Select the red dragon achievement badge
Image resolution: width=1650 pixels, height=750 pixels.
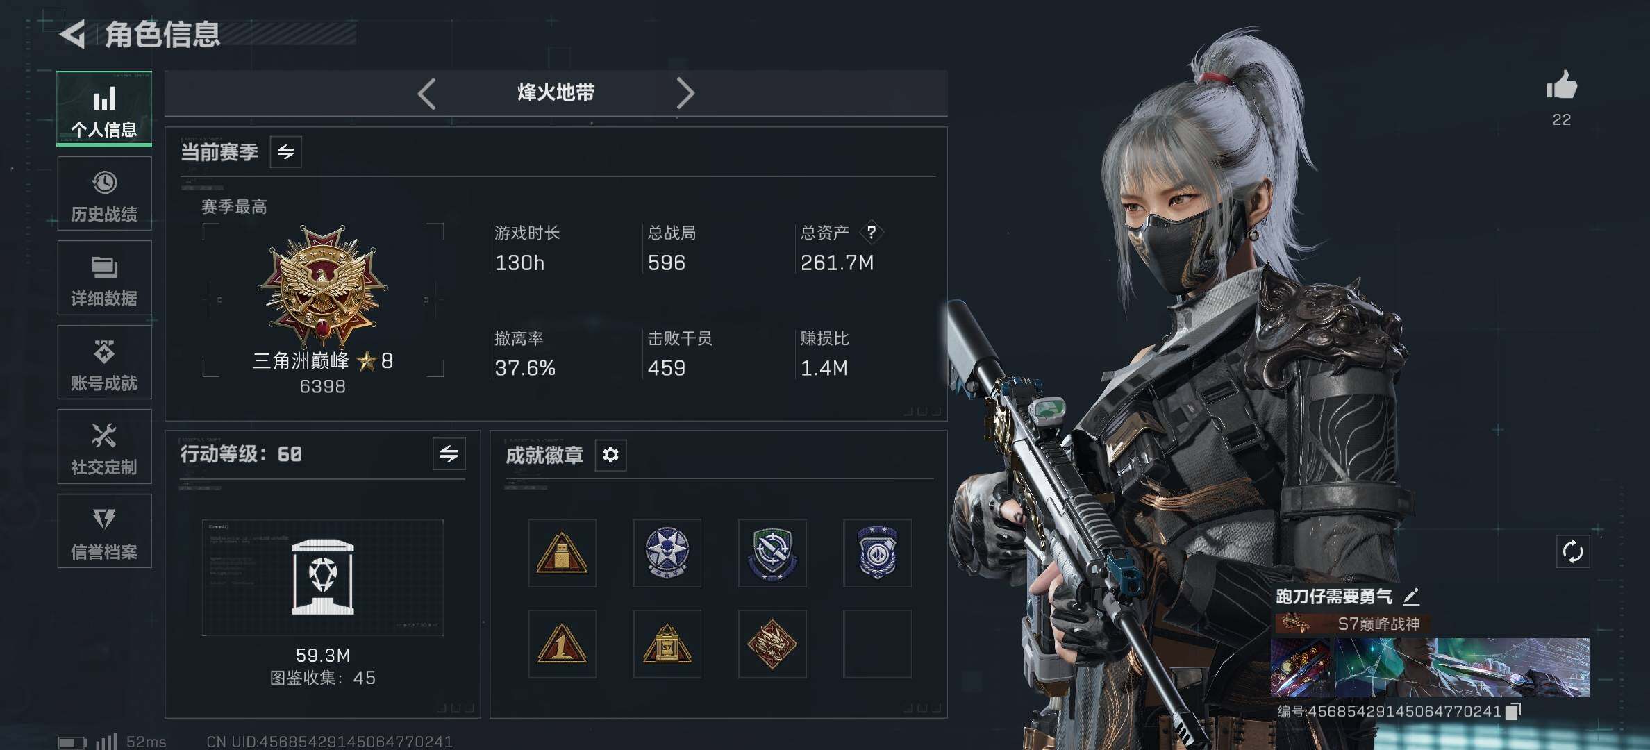pos(772,644)
